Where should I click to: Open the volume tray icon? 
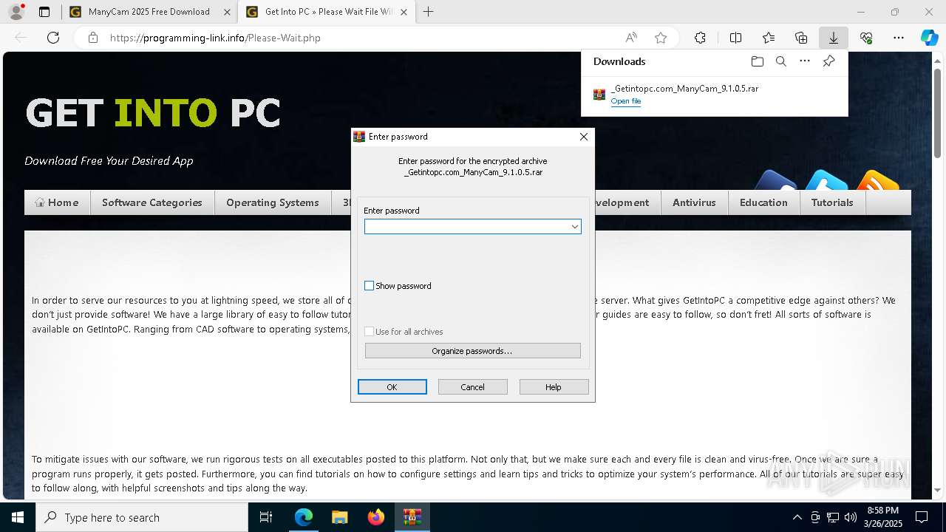coord(851,517)
